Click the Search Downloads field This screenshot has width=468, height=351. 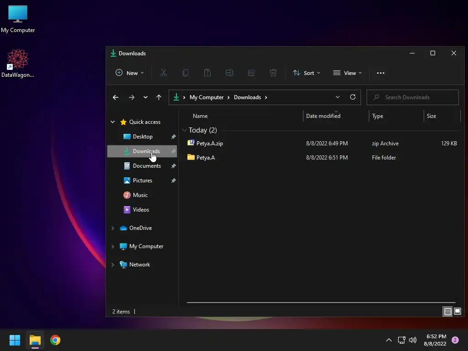pyautogui.click(x=413, y=97)
